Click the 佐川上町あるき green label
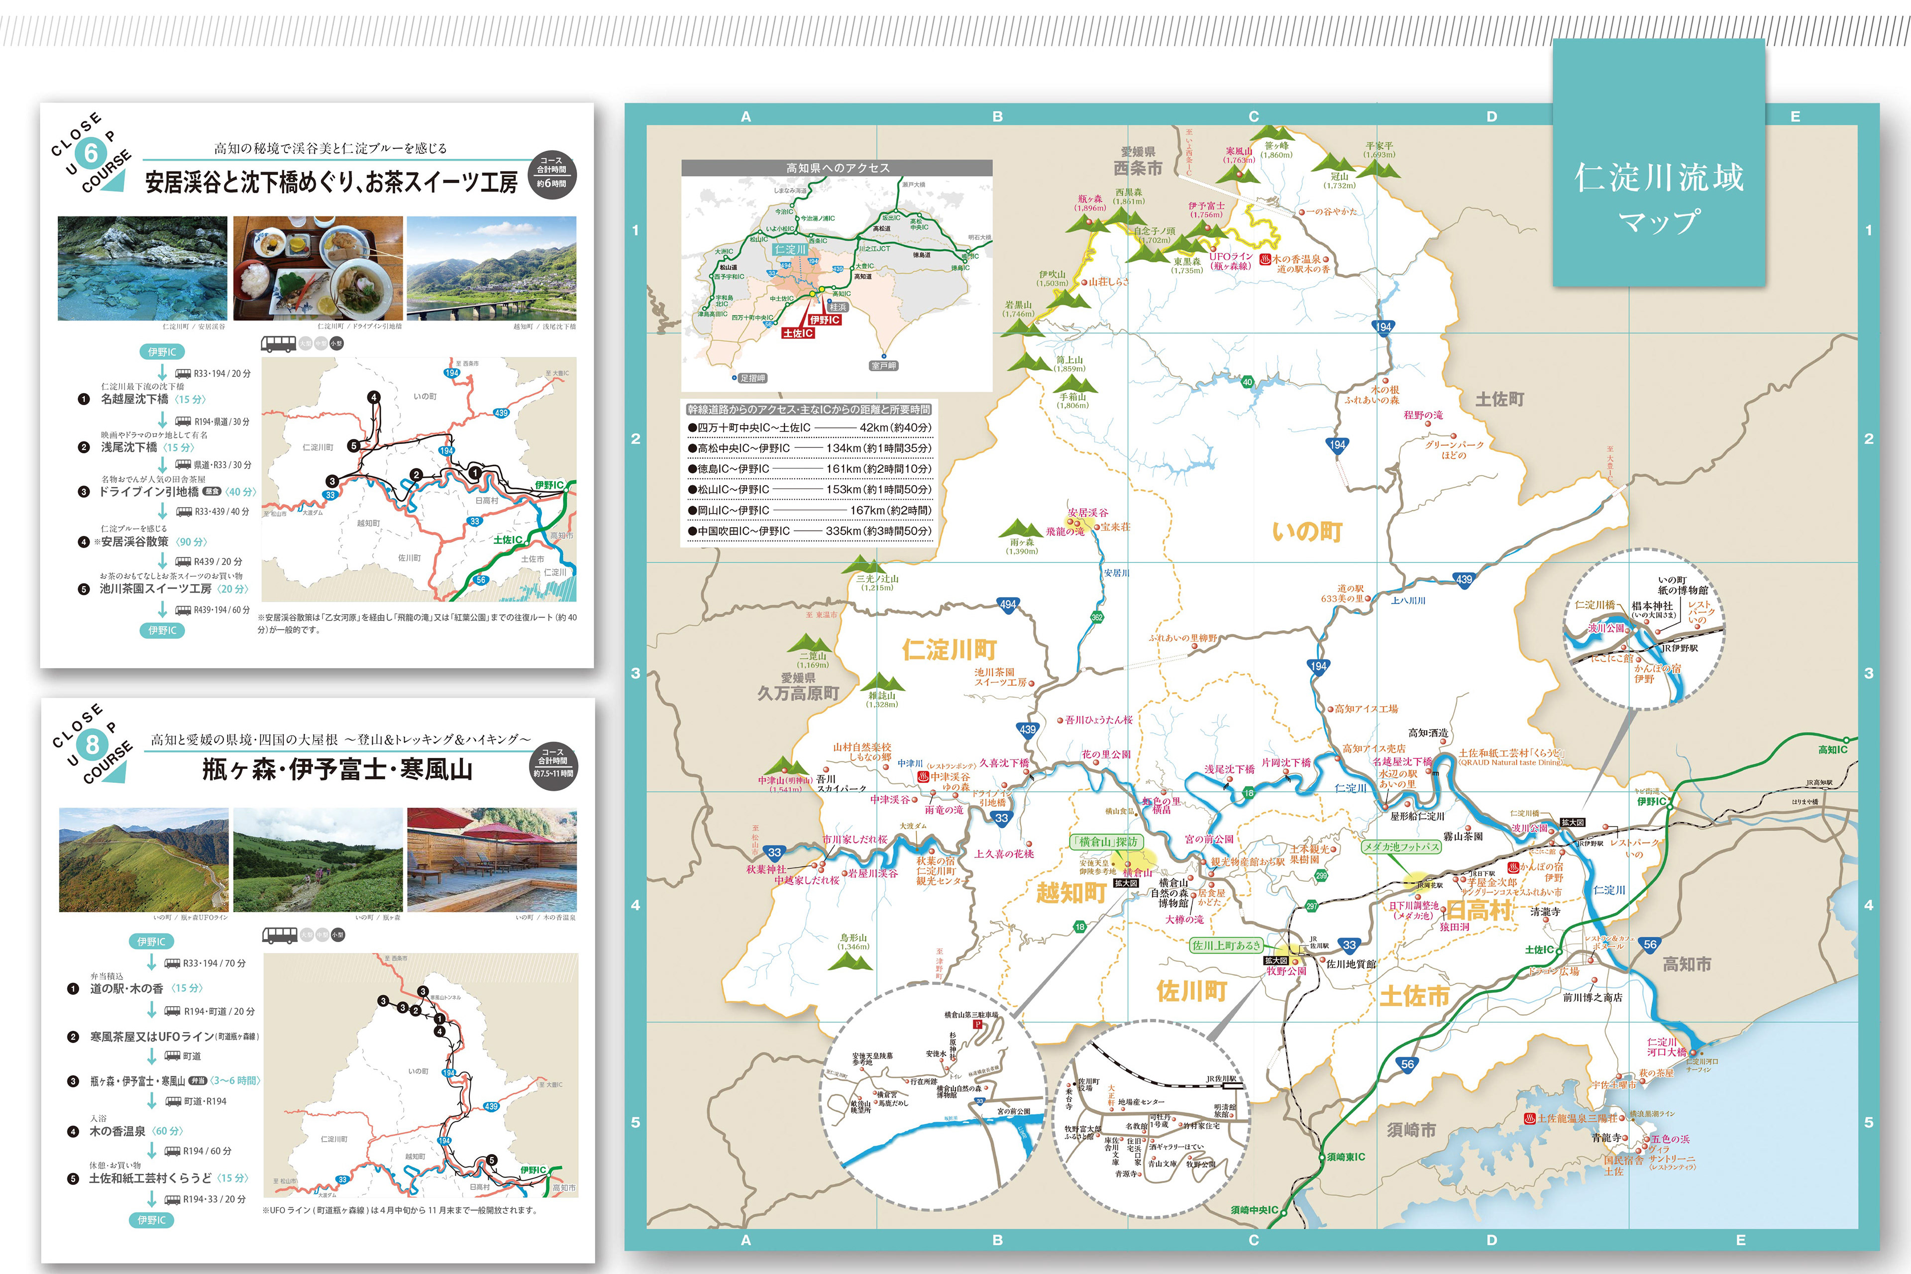 [x=1226, y=945]
